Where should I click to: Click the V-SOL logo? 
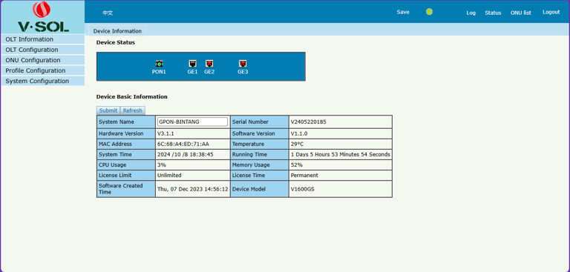coord(43,17)
